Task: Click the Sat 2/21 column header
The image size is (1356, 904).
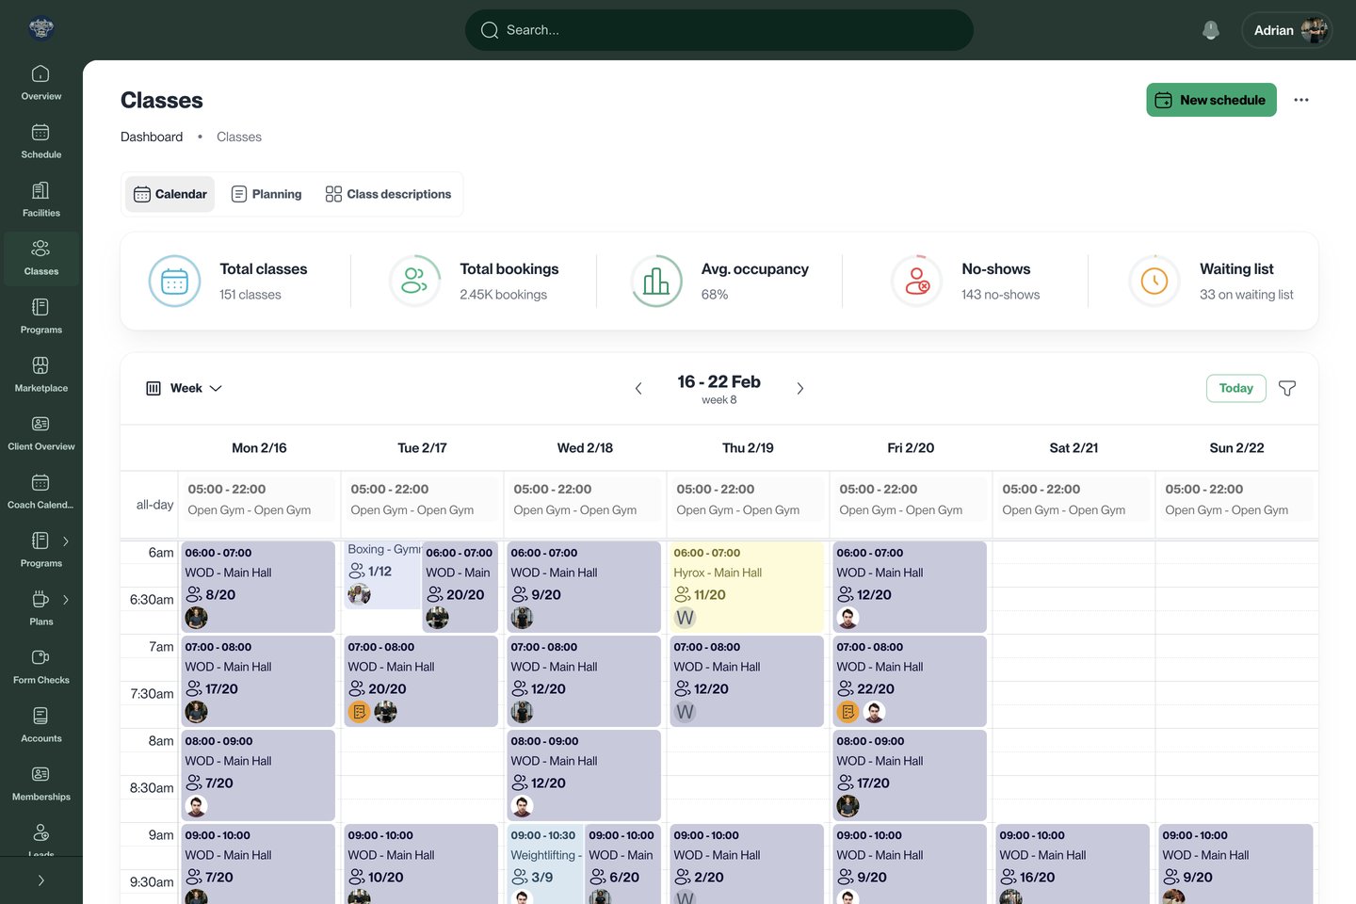Action: click(x=1073, y=448)
